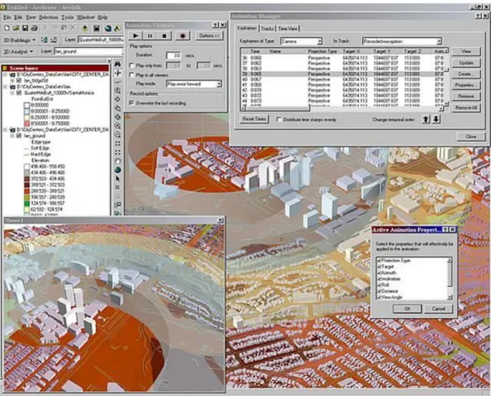Image resolution: width=491 pixels, height=396 pixels.
Task: Click the Update keyframe button
Action: [x=466, y=63]
